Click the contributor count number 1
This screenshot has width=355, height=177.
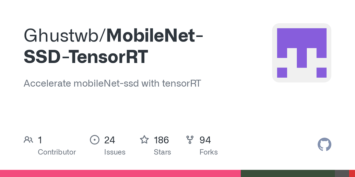tap(40, 140)
